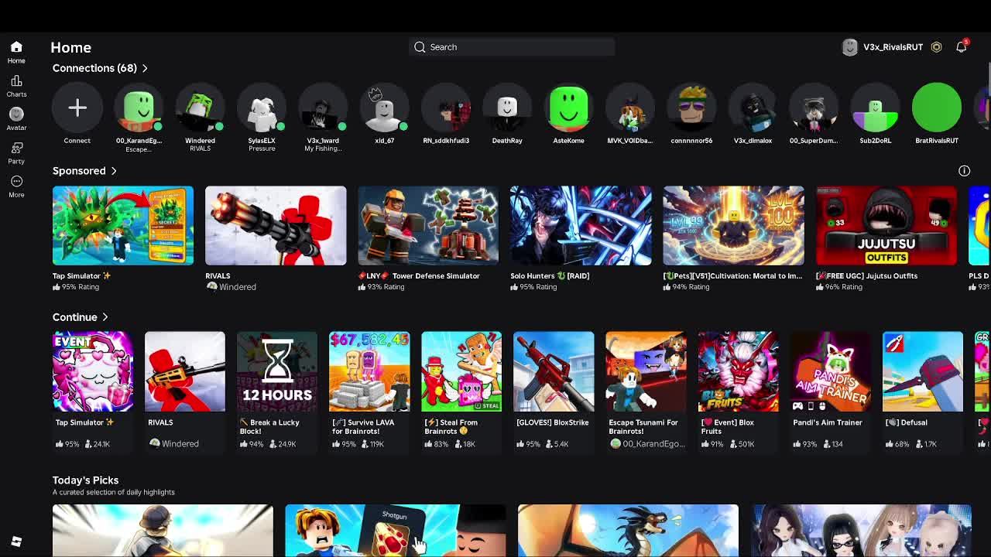Open the Shotgun Today's Pick card

point(396,531)
